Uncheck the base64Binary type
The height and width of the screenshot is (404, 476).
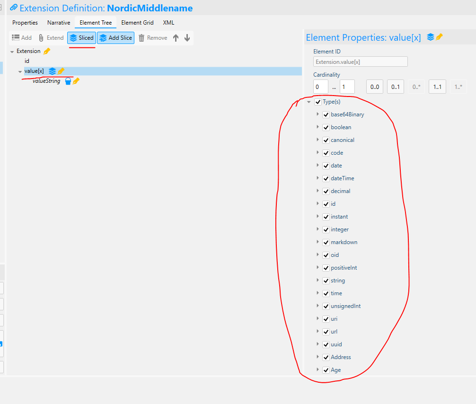326,115
